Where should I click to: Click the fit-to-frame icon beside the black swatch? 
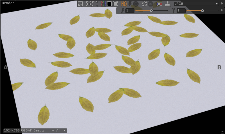tap(115, 4)
